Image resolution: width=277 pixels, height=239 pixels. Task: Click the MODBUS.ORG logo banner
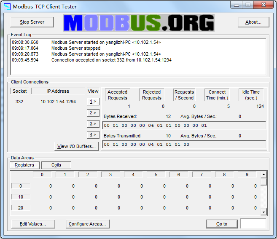tap(139, 23)
